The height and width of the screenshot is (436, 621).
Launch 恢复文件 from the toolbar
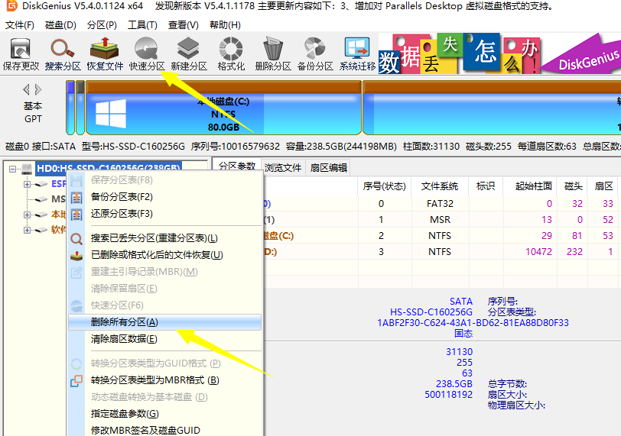click(105, 53)
